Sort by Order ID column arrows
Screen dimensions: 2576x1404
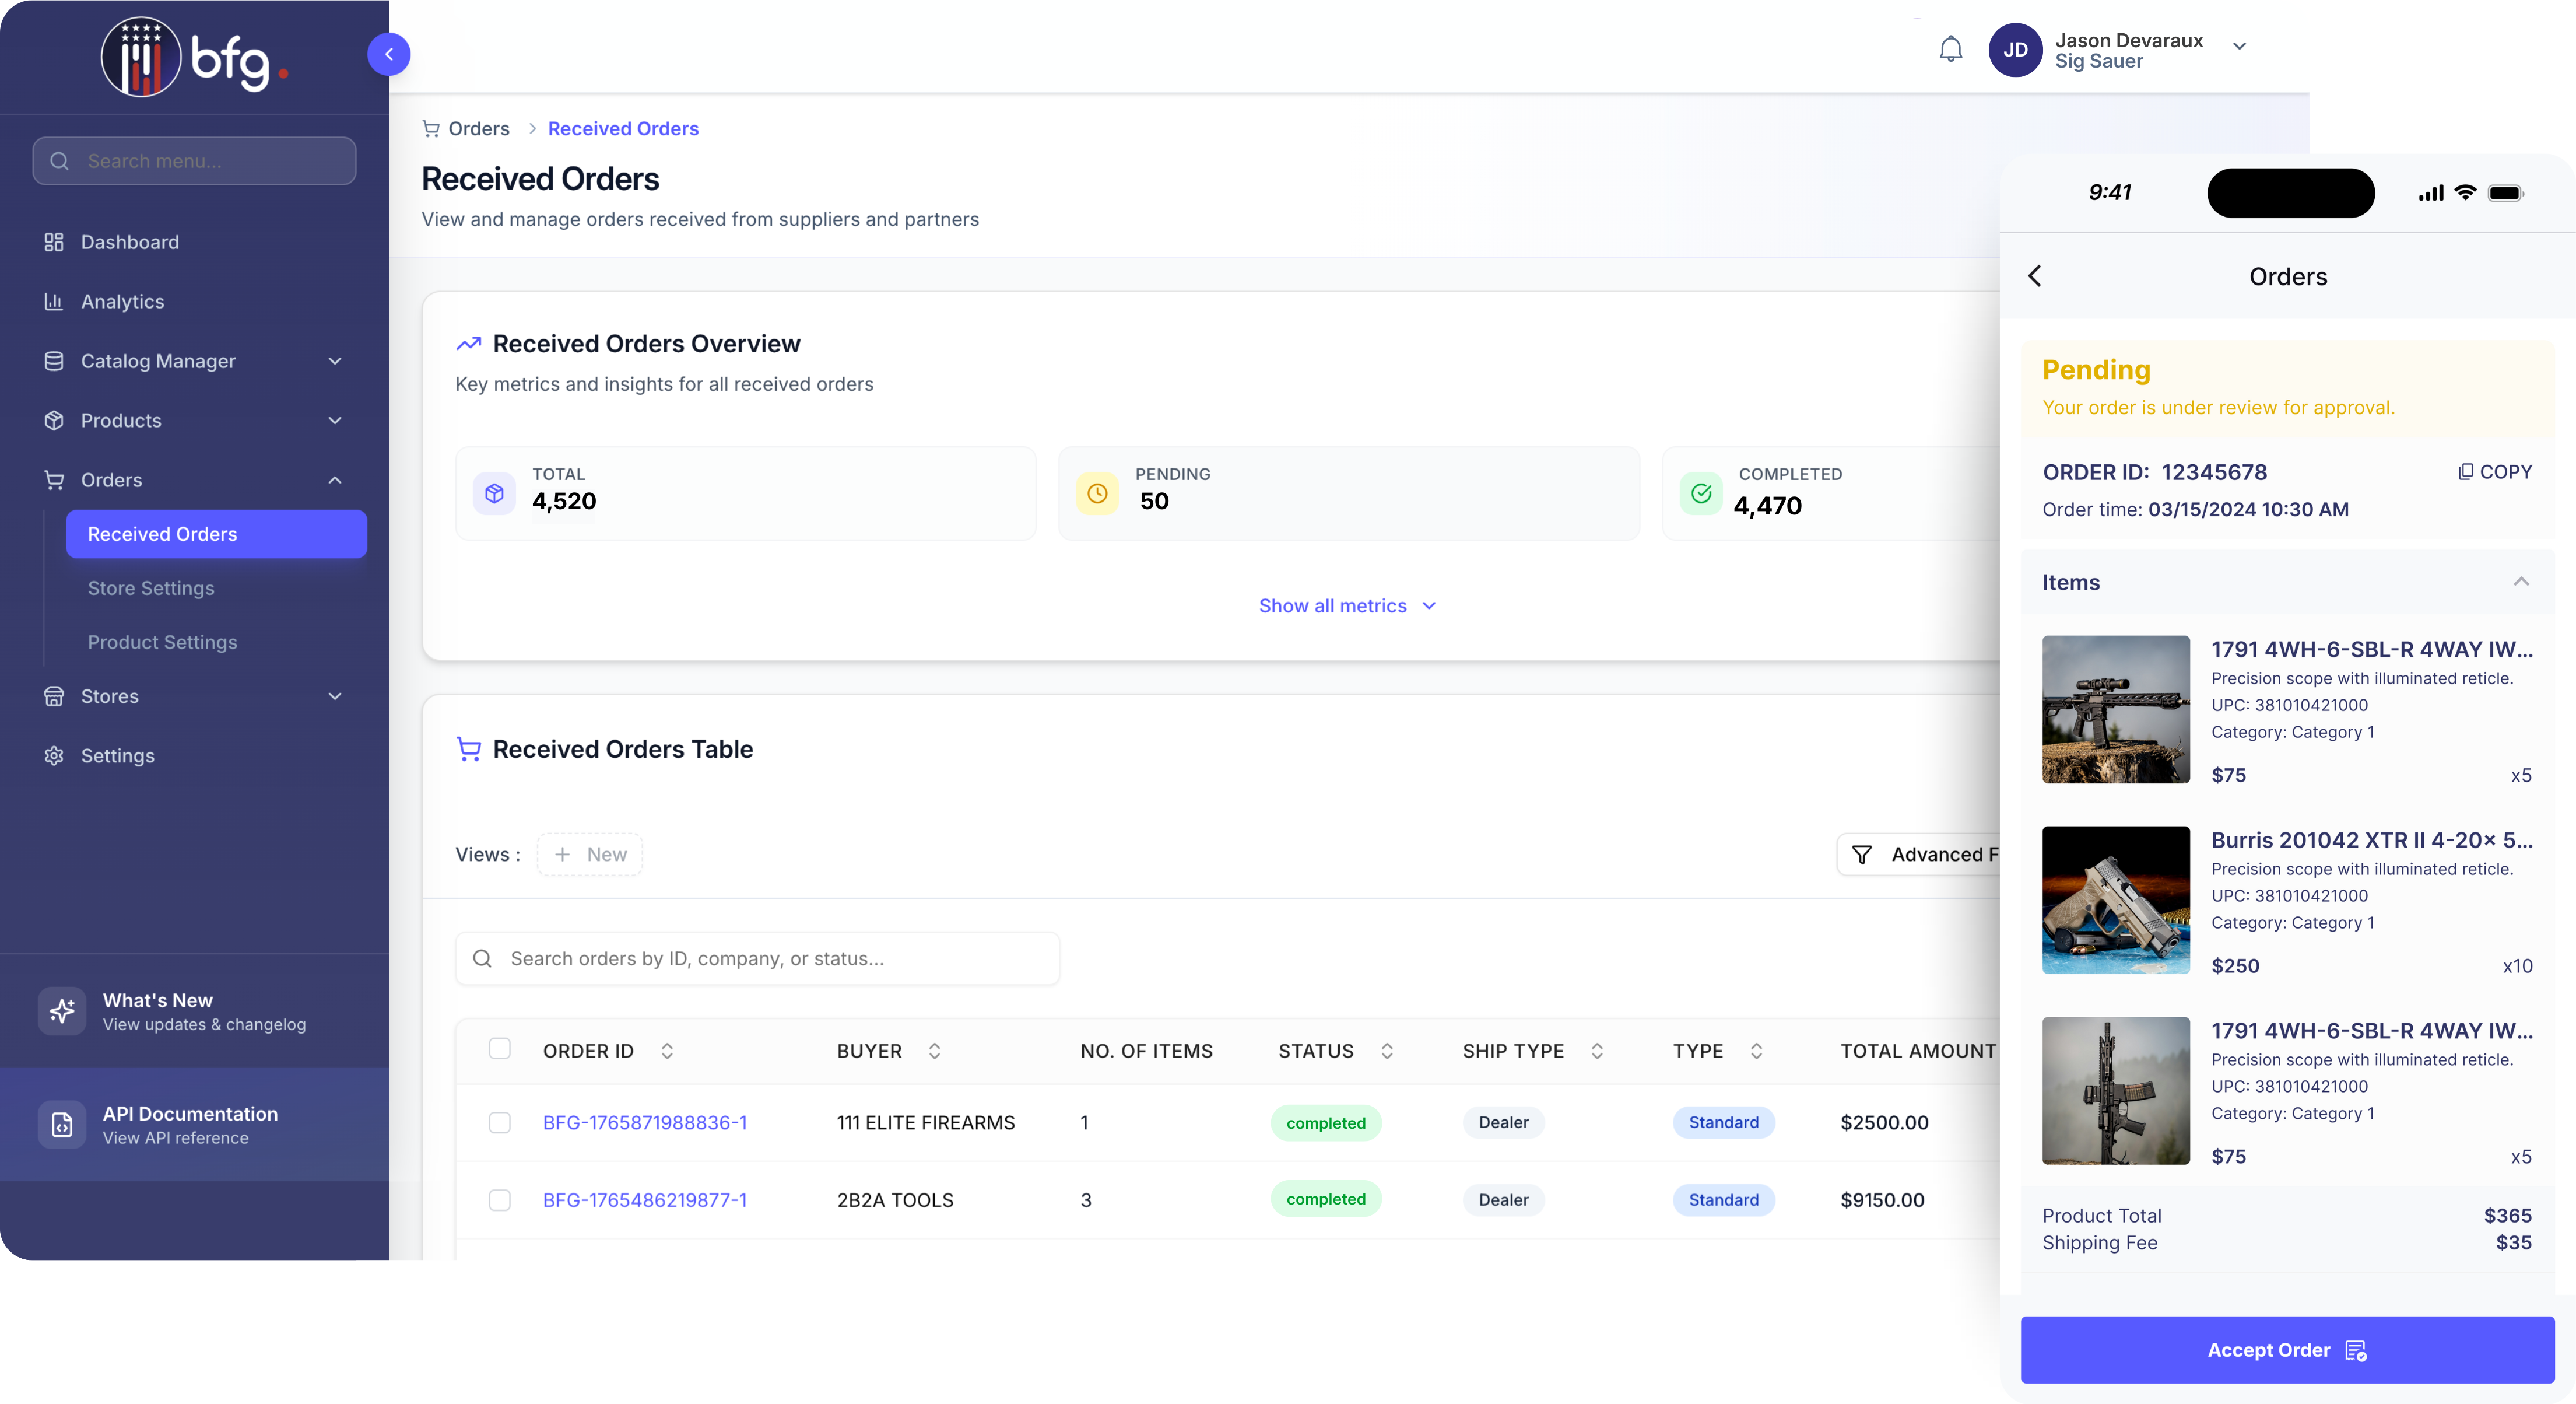pos(667,1051)
